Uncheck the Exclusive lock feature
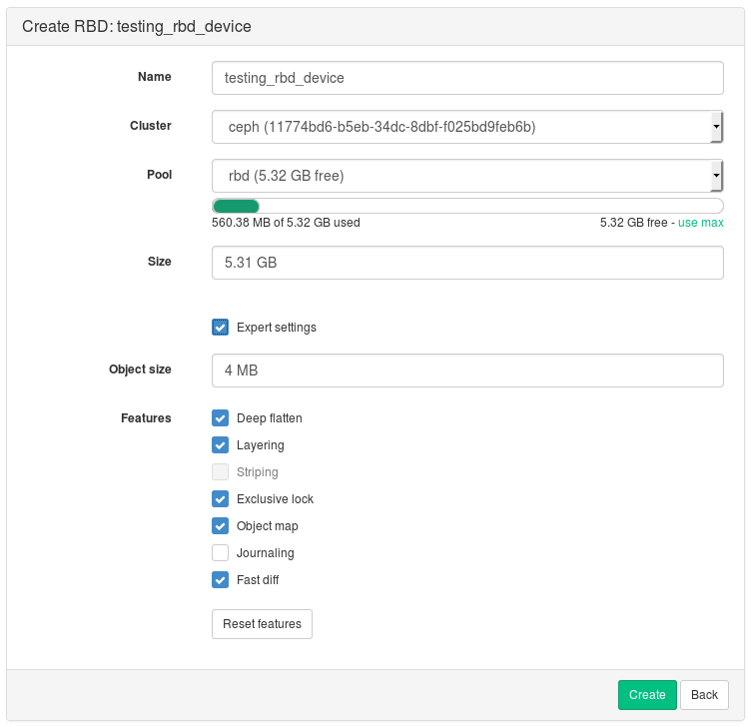The image size is (751, 727). point(221,499)
